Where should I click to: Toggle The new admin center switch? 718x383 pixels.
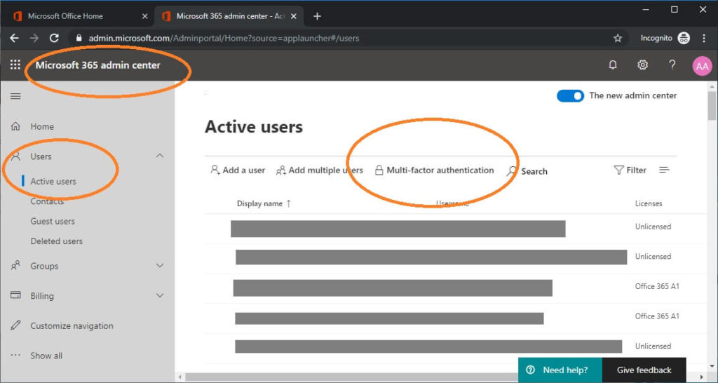(x=570, y=95)
